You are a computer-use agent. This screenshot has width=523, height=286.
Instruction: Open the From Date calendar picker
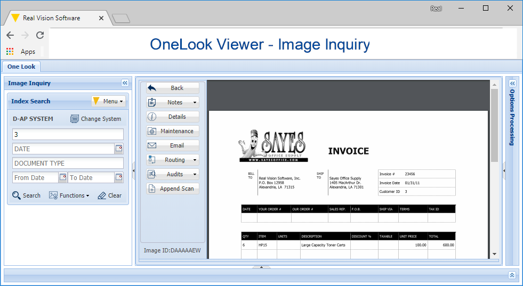pos(63,177)
